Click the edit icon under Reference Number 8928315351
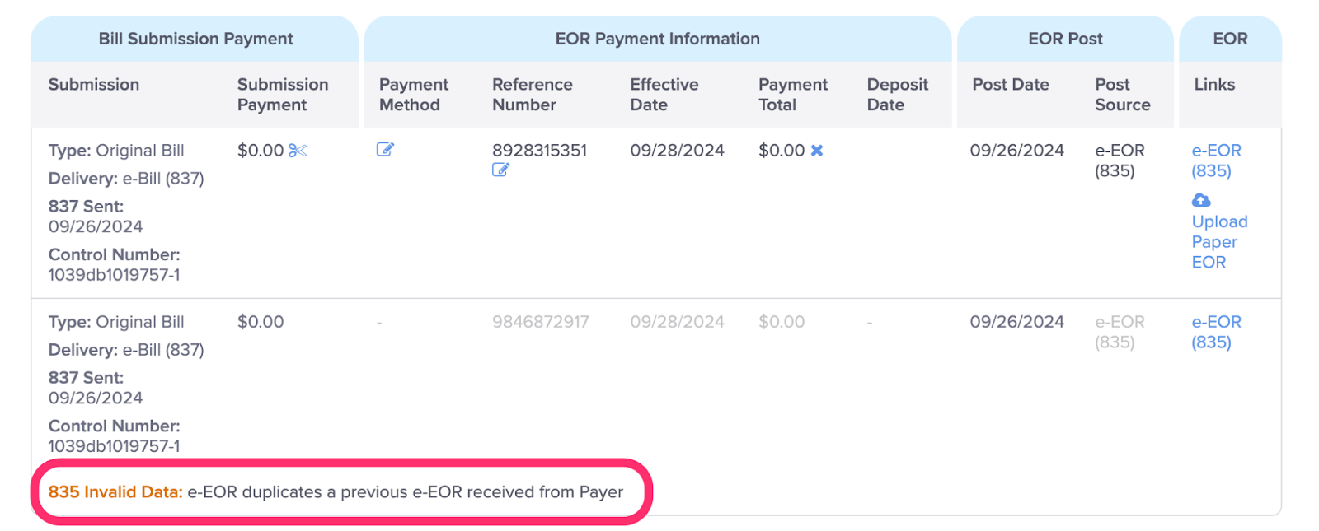The height and width of the screenshot is (531, 1319). coord(500,170)
